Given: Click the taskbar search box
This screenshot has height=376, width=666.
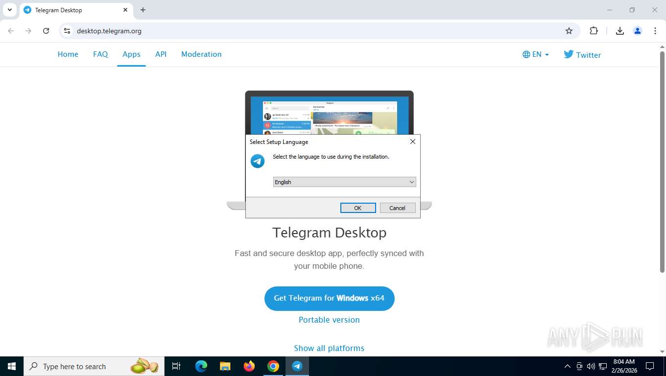Looking at the screenshot, I should coord(94,366).
